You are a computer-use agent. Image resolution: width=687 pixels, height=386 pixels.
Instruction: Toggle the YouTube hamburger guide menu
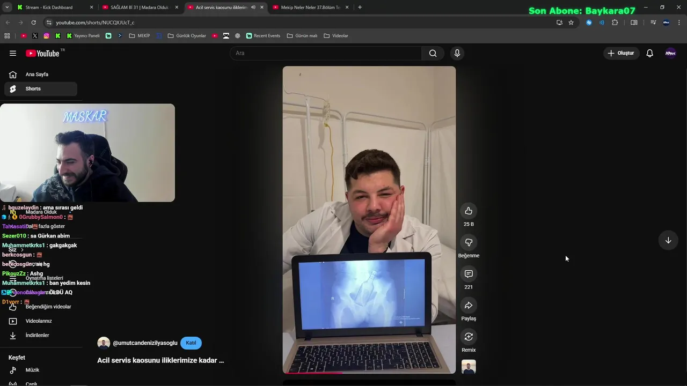coord(13,53)
